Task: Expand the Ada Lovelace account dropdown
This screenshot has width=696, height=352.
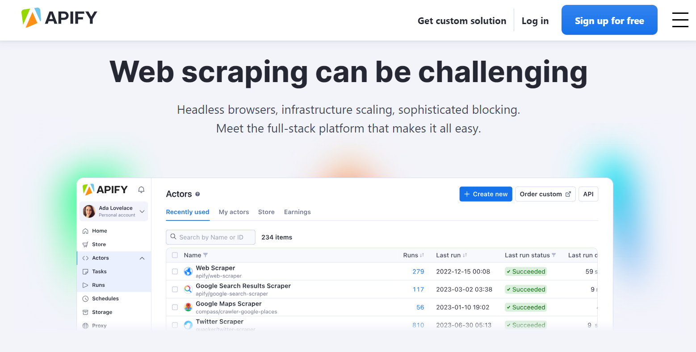Action: point(142,211)
